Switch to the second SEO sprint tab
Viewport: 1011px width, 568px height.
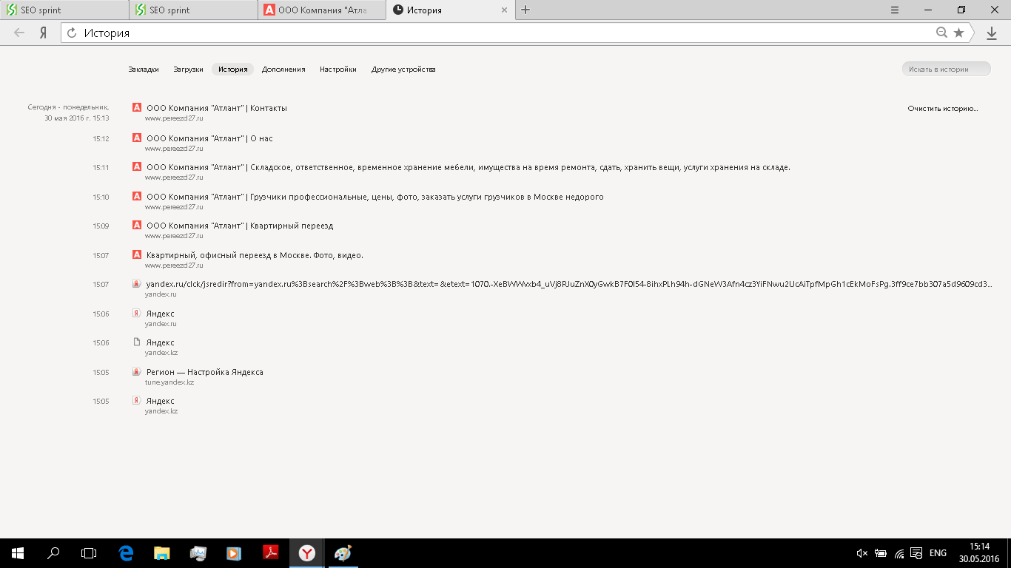(x=193, y=10)
